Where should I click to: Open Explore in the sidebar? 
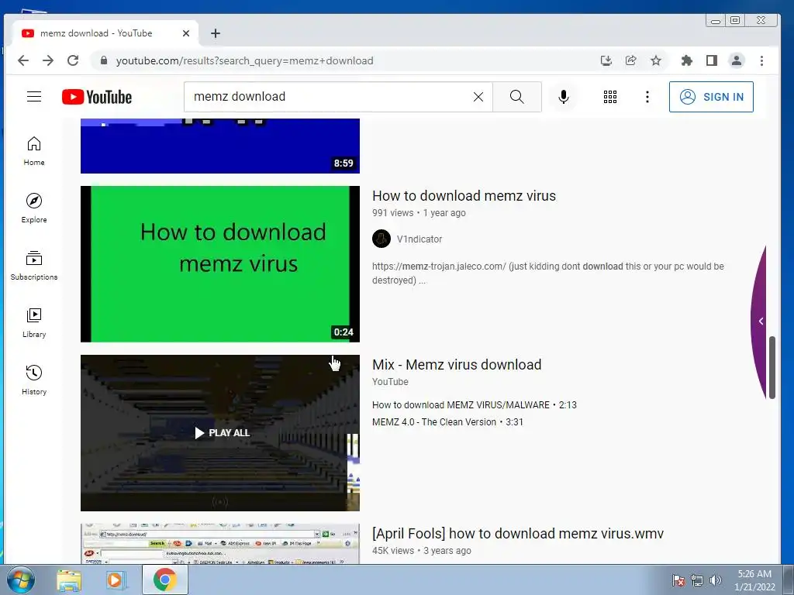34,208
